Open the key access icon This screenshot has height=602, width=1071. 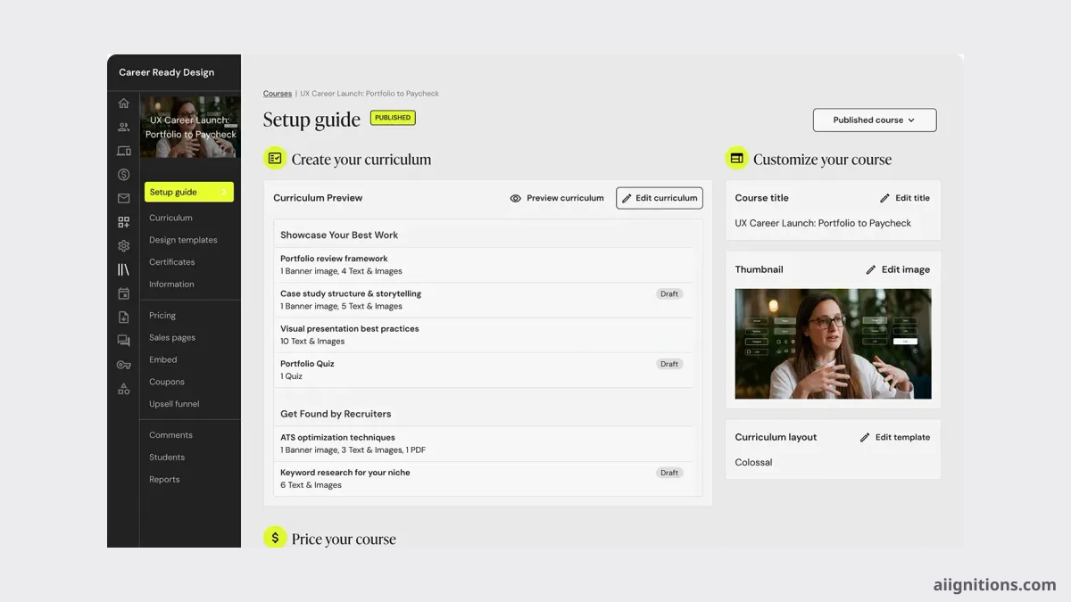[123, 365]
